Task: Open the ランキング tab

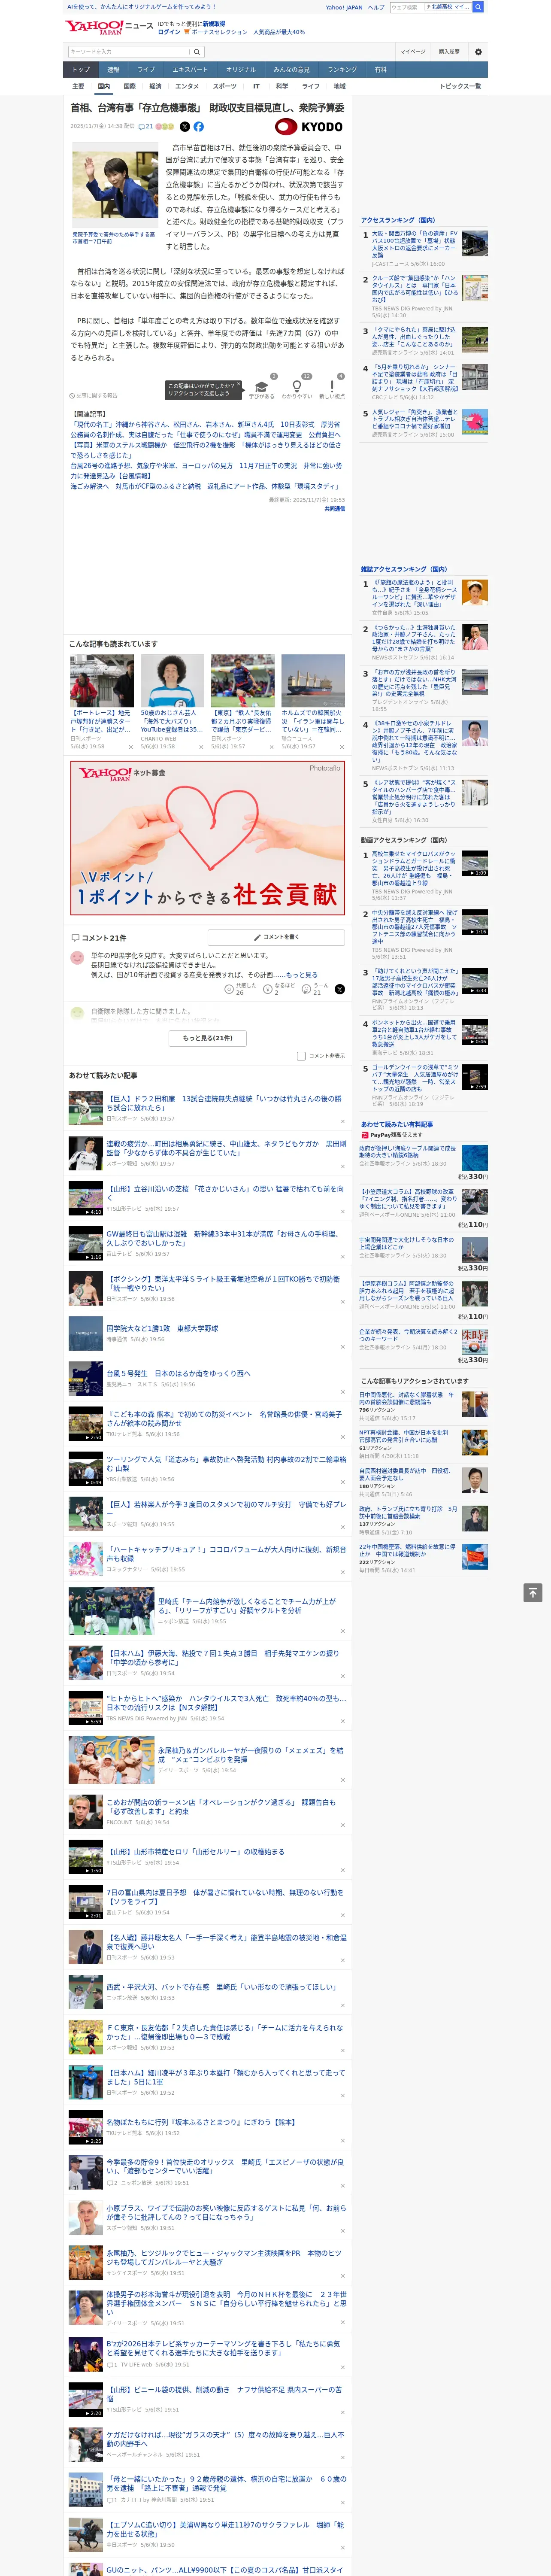Action: click(x=342, y=70)
